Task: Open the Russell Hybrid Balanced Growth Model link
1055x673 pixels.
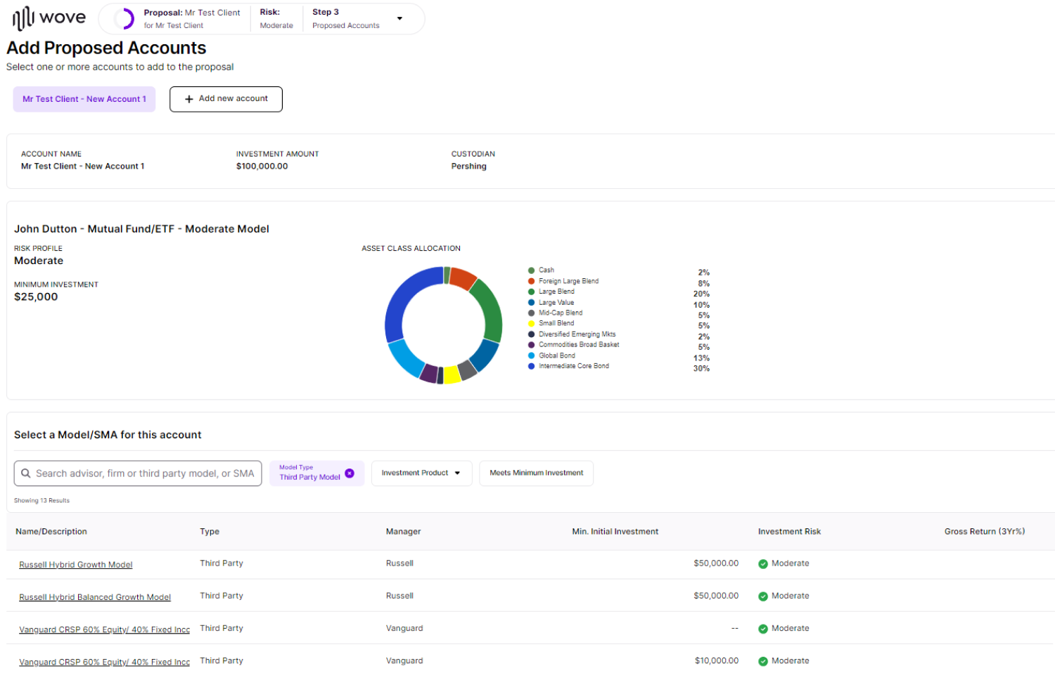Action: point(95,597)
